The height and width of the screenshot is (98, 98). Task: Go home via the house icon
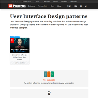(x=86, y=6)
